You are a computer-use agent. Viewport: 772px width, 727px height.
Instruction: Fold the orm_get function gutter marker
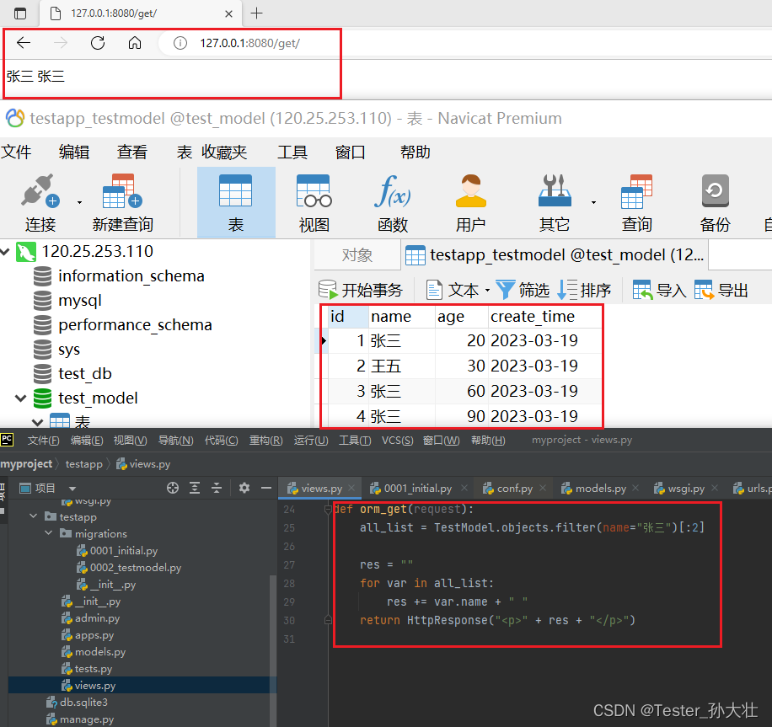point(329,510)
